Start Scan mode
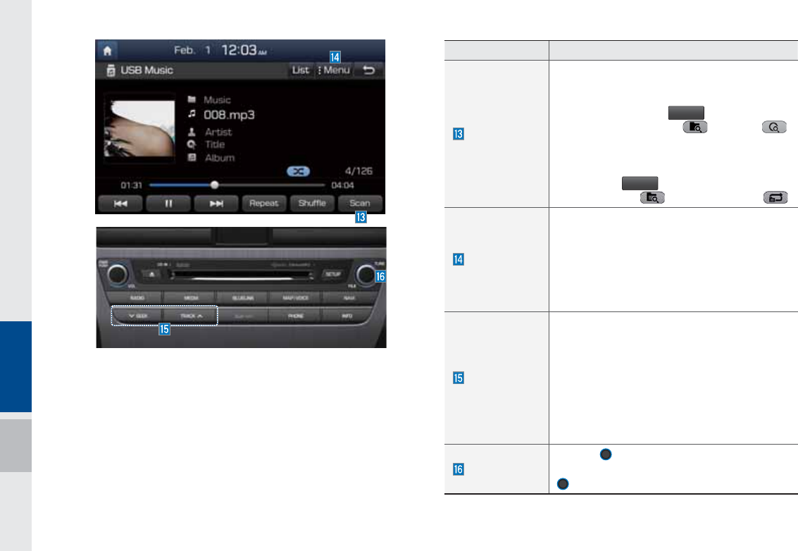Image resolution: width=798 pixels, height=551 pixels. tap(360, 203)
